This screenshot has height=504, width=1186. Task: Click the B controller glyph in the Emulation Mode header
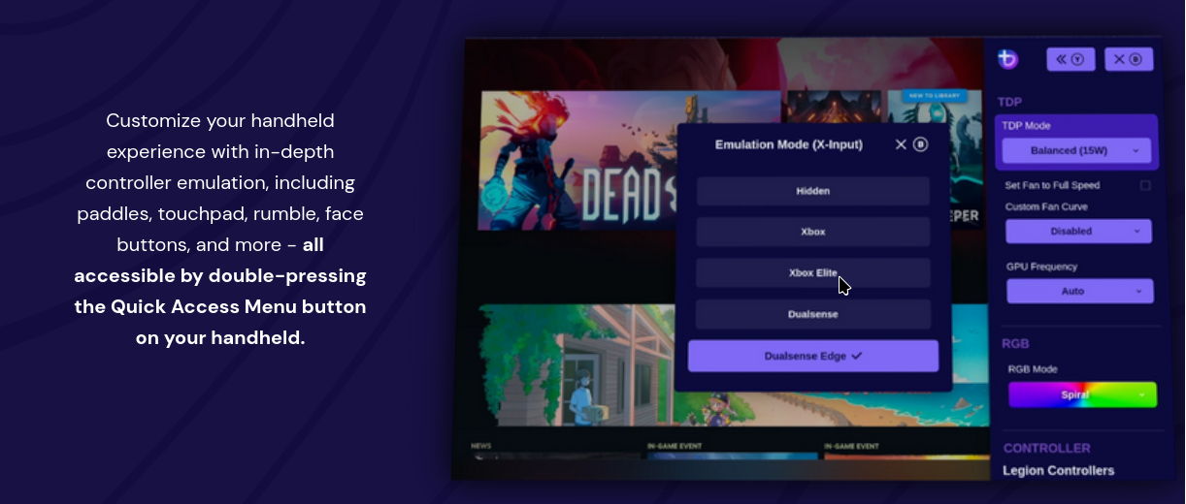coord(921,144)
